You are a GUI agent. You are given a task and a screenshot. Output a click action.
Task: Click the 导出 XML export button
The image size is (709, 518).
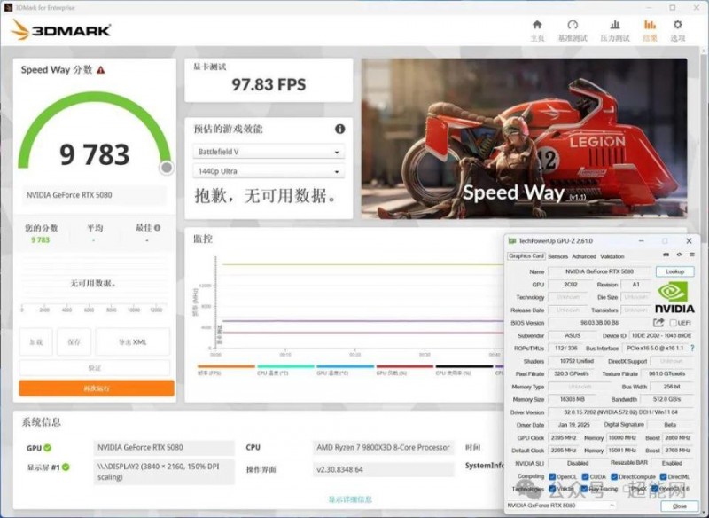pyautogui.click(x=132, y=342)
